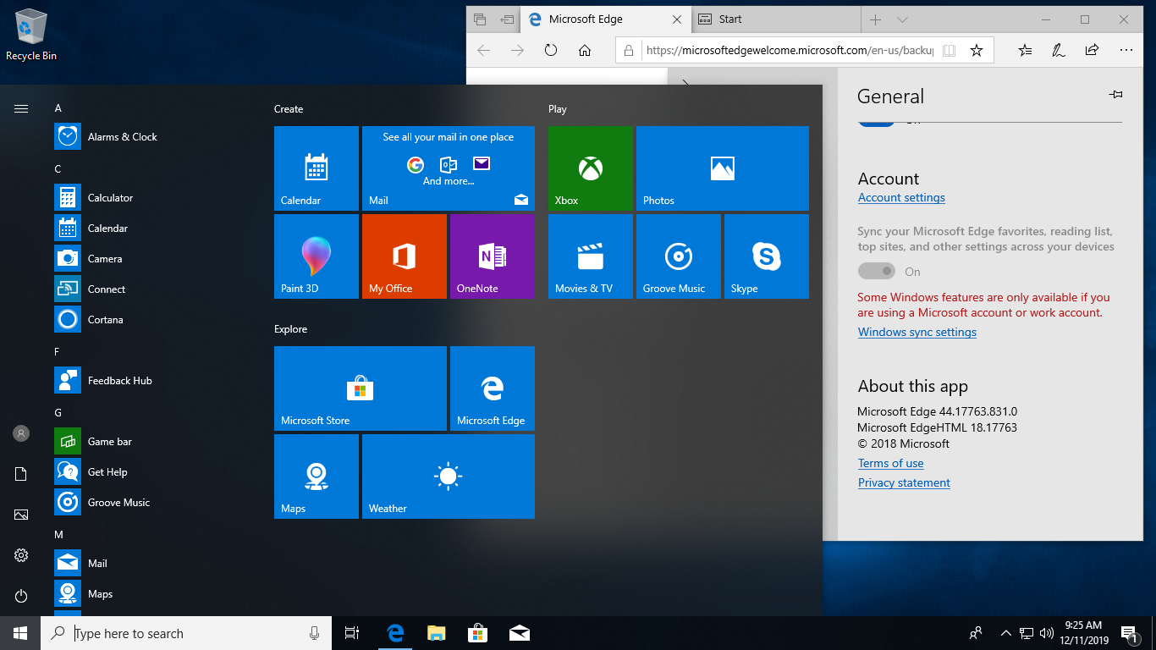This screenshot has height=650, width=1156.
Task: Open File Explorer from the taskbar
Action: click(x=436, y=633)
